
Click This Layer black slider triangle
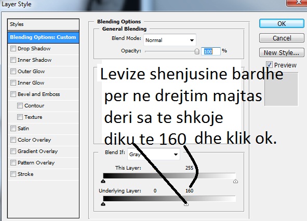(103, 181)
